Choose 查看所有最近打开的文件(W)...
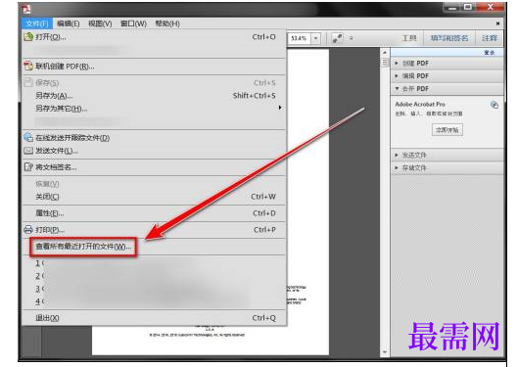This screenshot has width=518, height=367. tap(83, 247)
